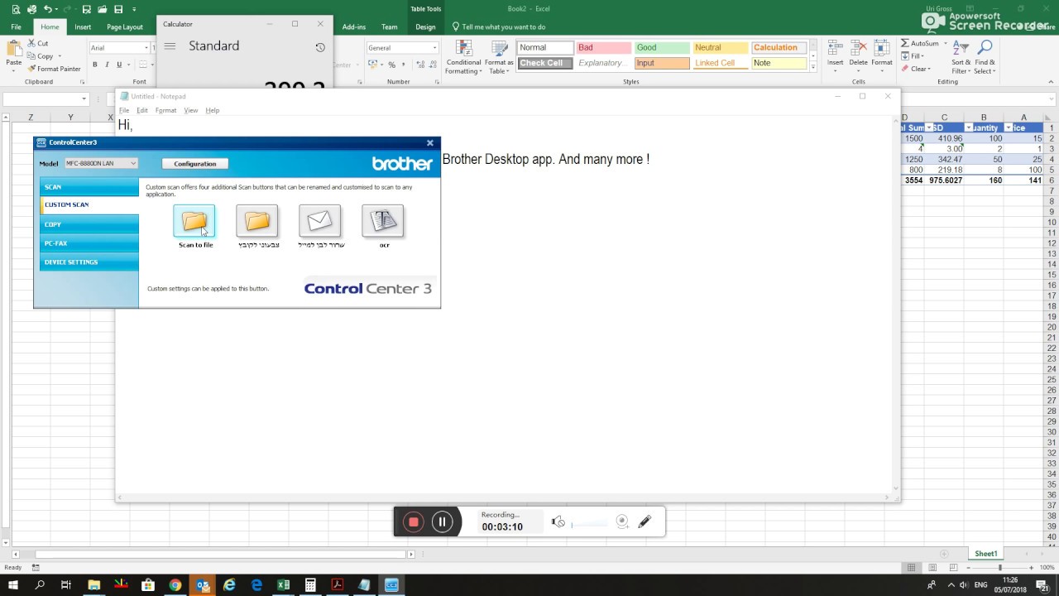
Task: Click the Conditional Formatting button
Action: click(463, 56)
